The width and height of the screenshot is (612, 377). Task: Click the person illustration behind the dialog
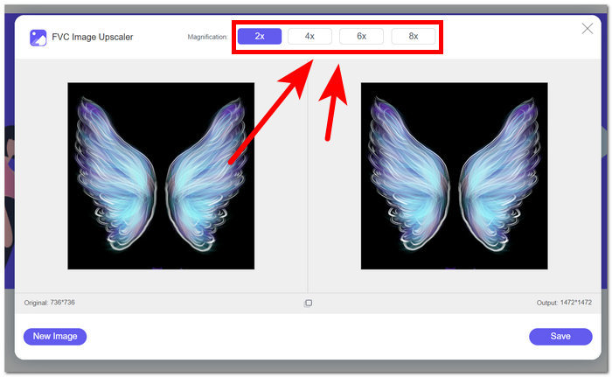(7, 184)
